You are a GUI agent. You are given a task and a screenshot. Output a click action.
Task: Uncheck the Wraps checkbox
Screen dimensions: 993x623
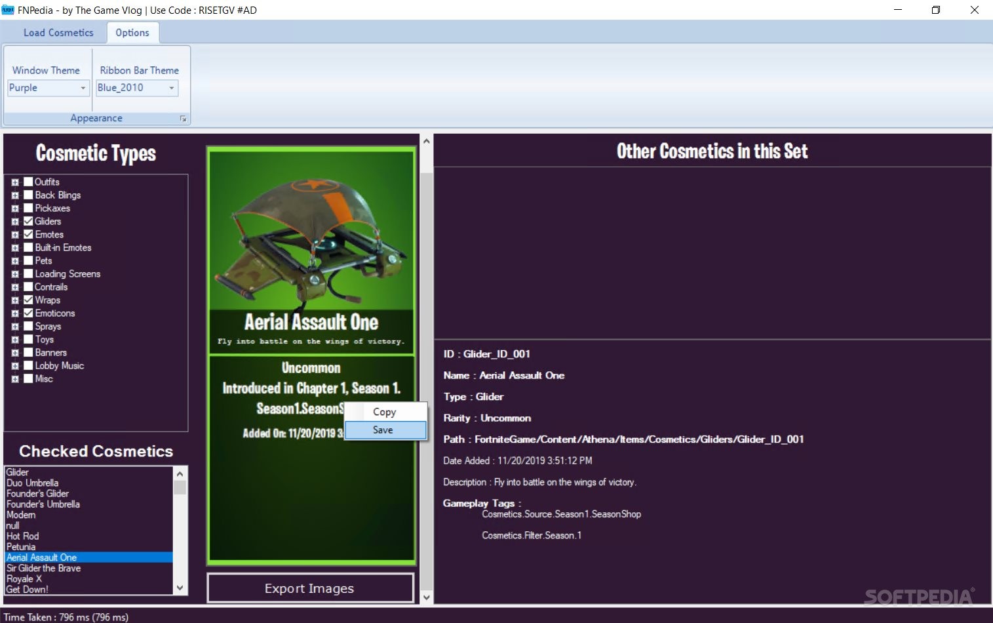pyautogui.click(x=28, y=300)
